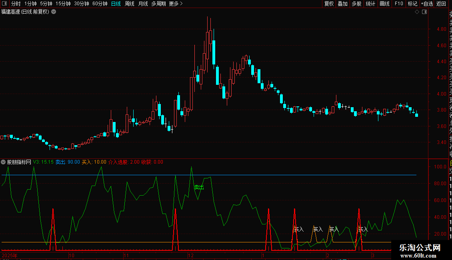Viewport: 452px width, 260px height.
Task: Click the 股朋指标网 indicator name
Action: coord(19,162)
